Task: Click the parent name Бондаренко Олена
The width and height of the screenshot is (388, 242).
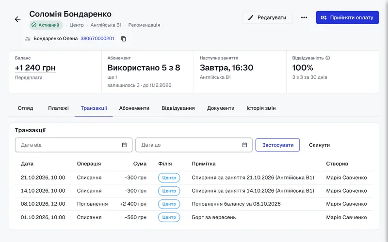Action: (56, 39)
